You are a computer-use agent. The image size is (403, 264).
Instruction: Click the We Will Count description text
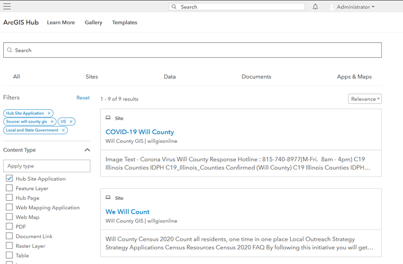[x=239, y=243]
